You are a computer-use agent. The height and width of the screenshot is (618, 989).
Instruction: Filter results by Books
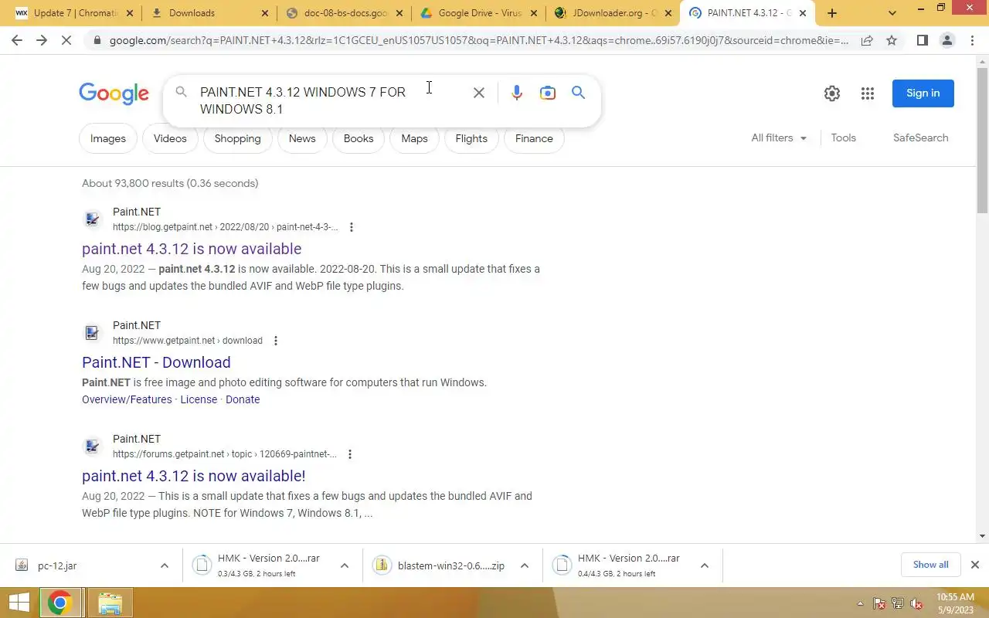(x=359, y=138)
